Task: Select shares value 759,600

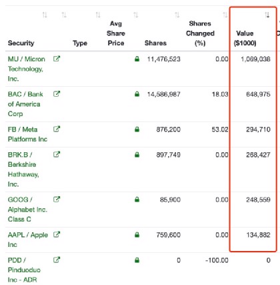Action: (168, 235)
